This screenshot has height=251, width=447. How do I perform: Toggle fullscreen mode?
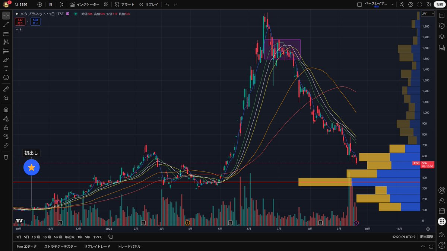pyautogui.click(x=419, y=4)
